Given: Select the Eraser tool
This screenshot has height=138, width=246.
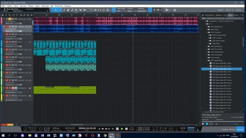Looking at the screenshot, I should (x=68, y=10).
